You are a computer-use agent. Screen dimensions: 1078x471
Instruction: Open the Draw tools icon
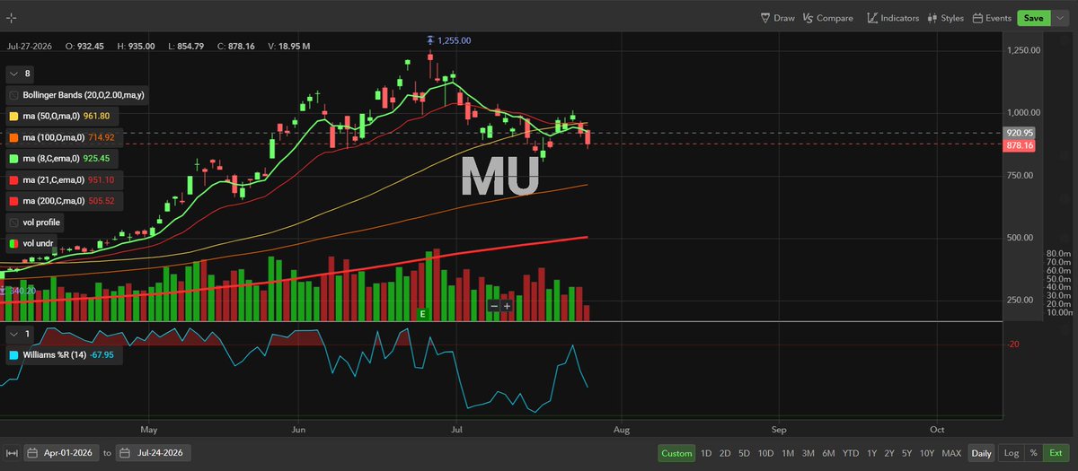[x=765, y=18]
